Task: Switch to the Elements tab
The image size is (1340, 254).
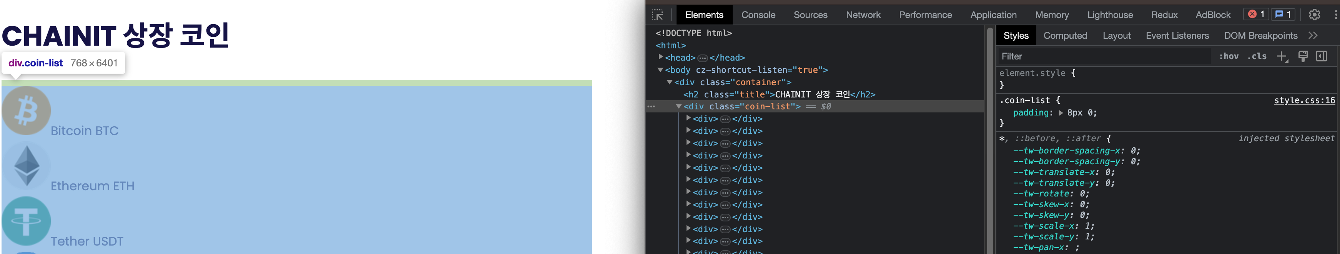Action: click(x=704, y=15)
